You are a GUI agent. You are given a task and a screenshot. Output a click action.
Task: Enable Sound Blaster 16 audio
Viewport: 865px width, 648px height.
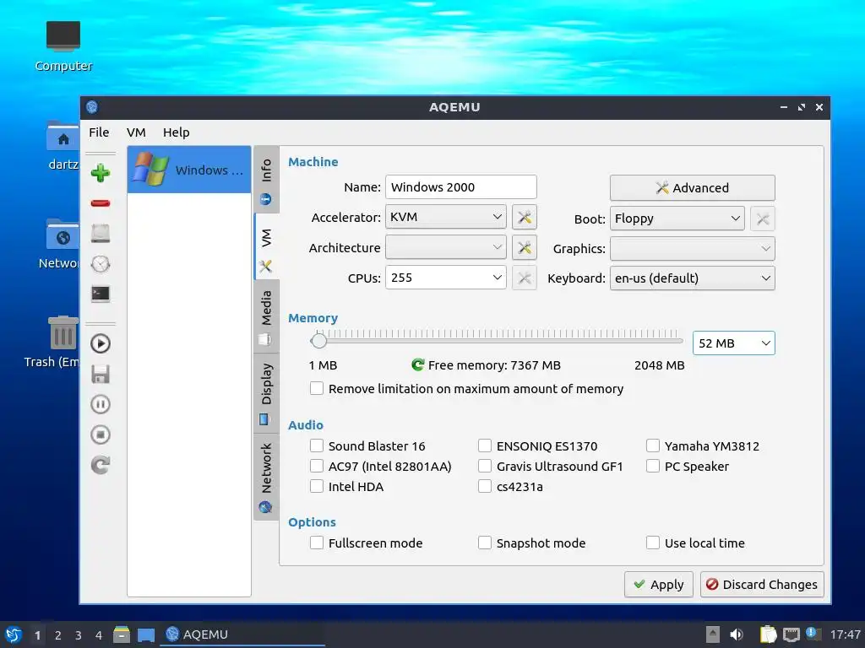tap(317, 445)
